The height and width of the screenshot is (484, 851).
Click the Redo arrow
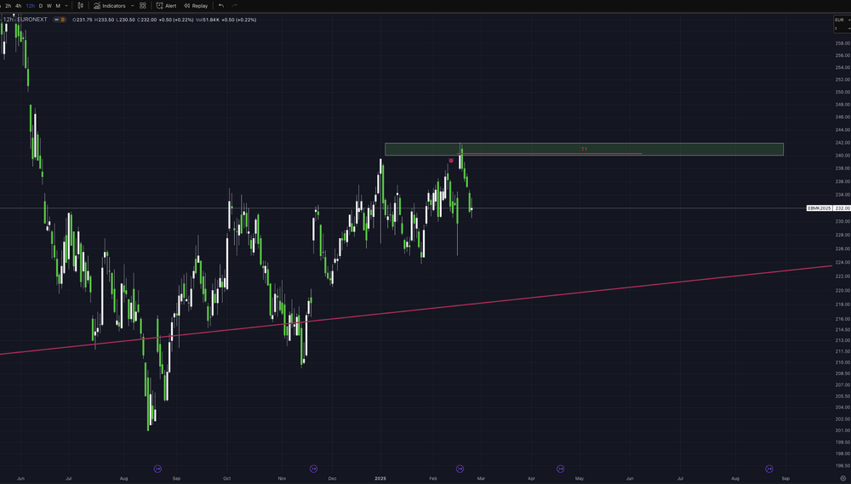tap(235, 6)
